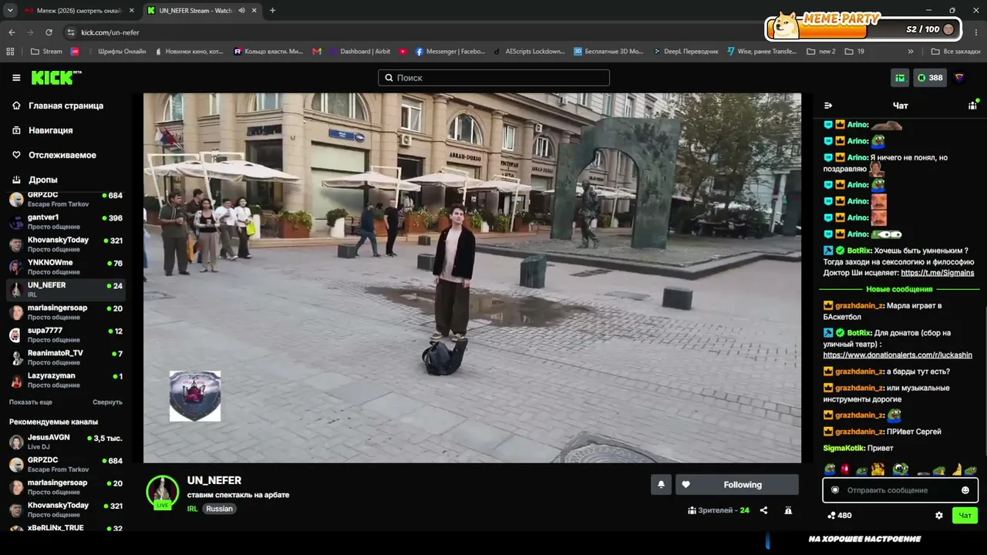Jump to Новые сообщения in chat
The width and height of the screenshot is (987, 555).
coord(899,289)
